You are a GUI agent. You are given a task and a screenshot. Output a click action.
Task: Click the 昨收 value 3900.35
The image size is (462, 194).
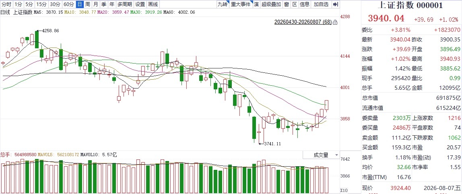pos(450,39)
